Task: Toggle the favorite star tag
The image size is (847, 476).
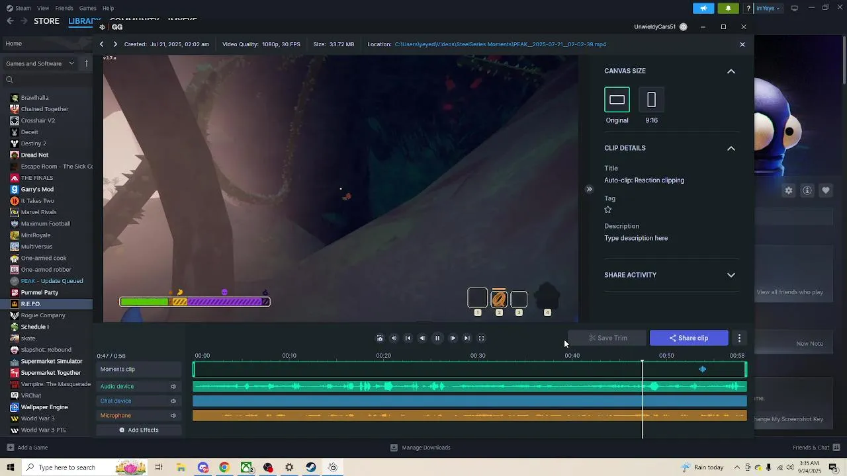Action: [x=608, y=210]
